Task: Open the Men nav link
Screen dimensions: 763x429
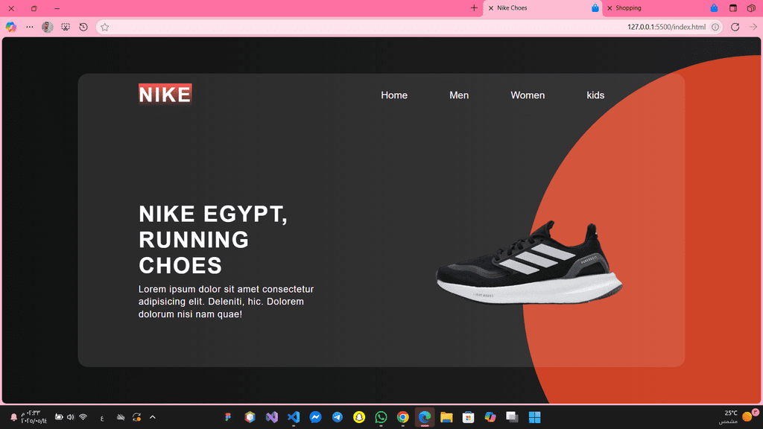Action: pyautogui.click(x=459, y=95)
